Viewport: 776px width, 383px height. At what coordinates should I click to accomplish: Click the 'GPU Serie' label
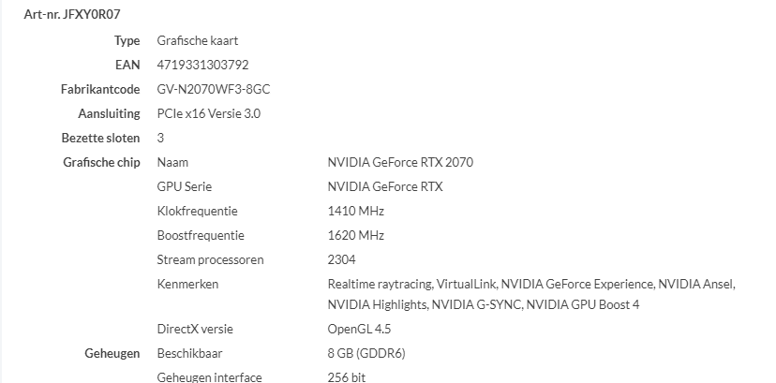[185, 186]
